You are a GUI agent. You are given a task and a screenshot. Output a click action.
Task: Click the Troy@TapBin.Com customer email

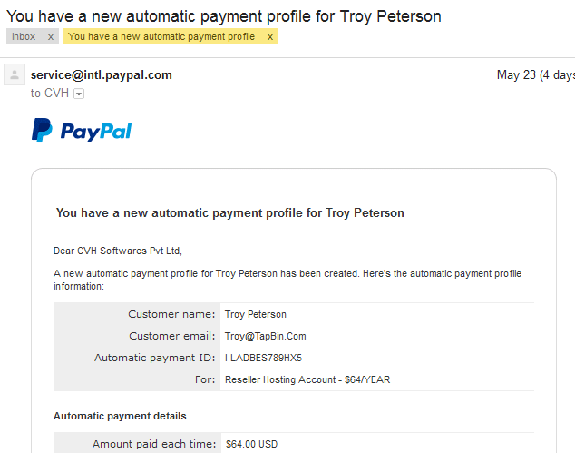[x=265, y=336]
